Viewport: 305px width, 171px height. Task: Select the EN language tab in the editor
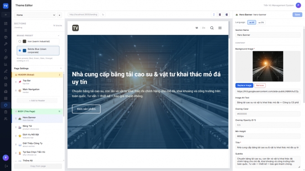[x=261, y=23]
